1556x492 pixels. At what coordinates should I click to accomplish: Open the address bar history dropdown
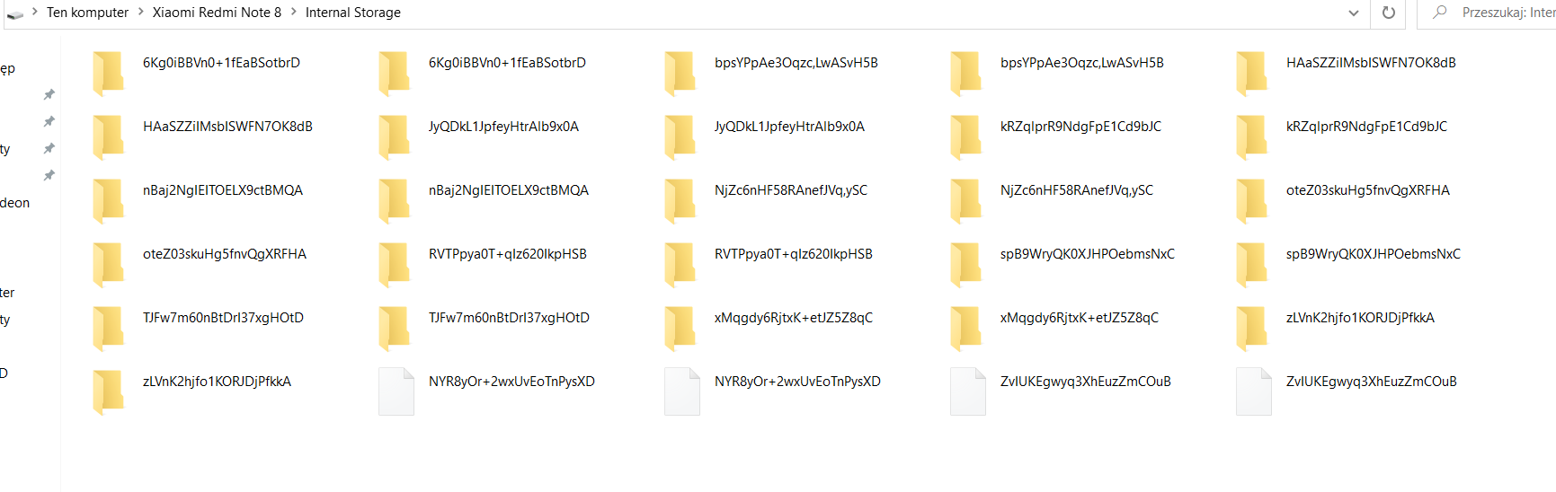[x=1354, y=13]
